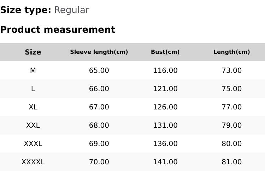
Task: Click the Length(cm) column header
Action: click(x=231, y=52)
